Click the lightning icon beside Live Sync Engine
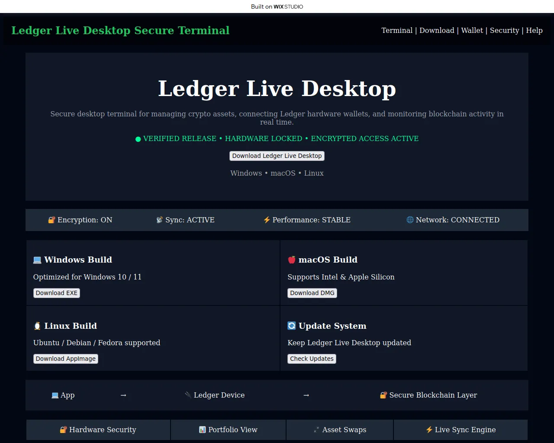Screen dimensions: 554x443 (x=429, y=430)
